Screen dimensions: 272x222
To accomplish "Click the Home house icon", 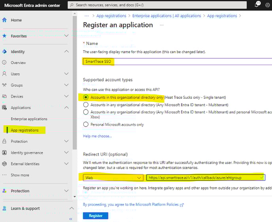I will (4, 20).
